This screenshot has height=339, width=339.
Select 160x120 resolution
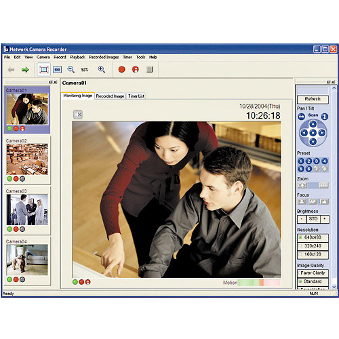[x=313, y=254]
